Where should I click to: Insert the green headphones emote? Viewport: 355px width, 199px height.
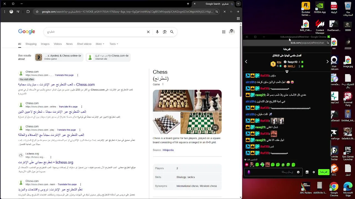click(262, 165)
